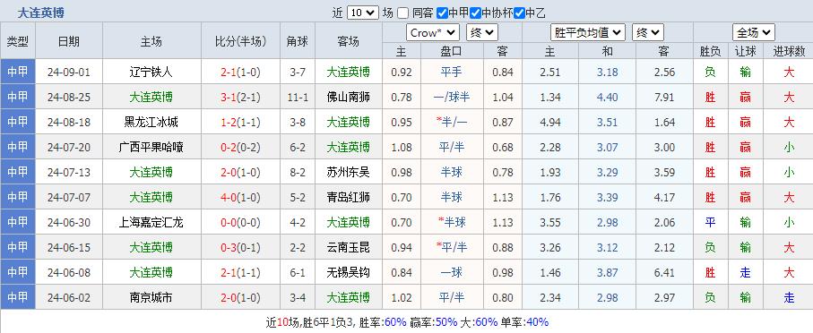This screenshot has width=813, height=333.
Task: Click the 类型 column header
Action: pos(18,41)
